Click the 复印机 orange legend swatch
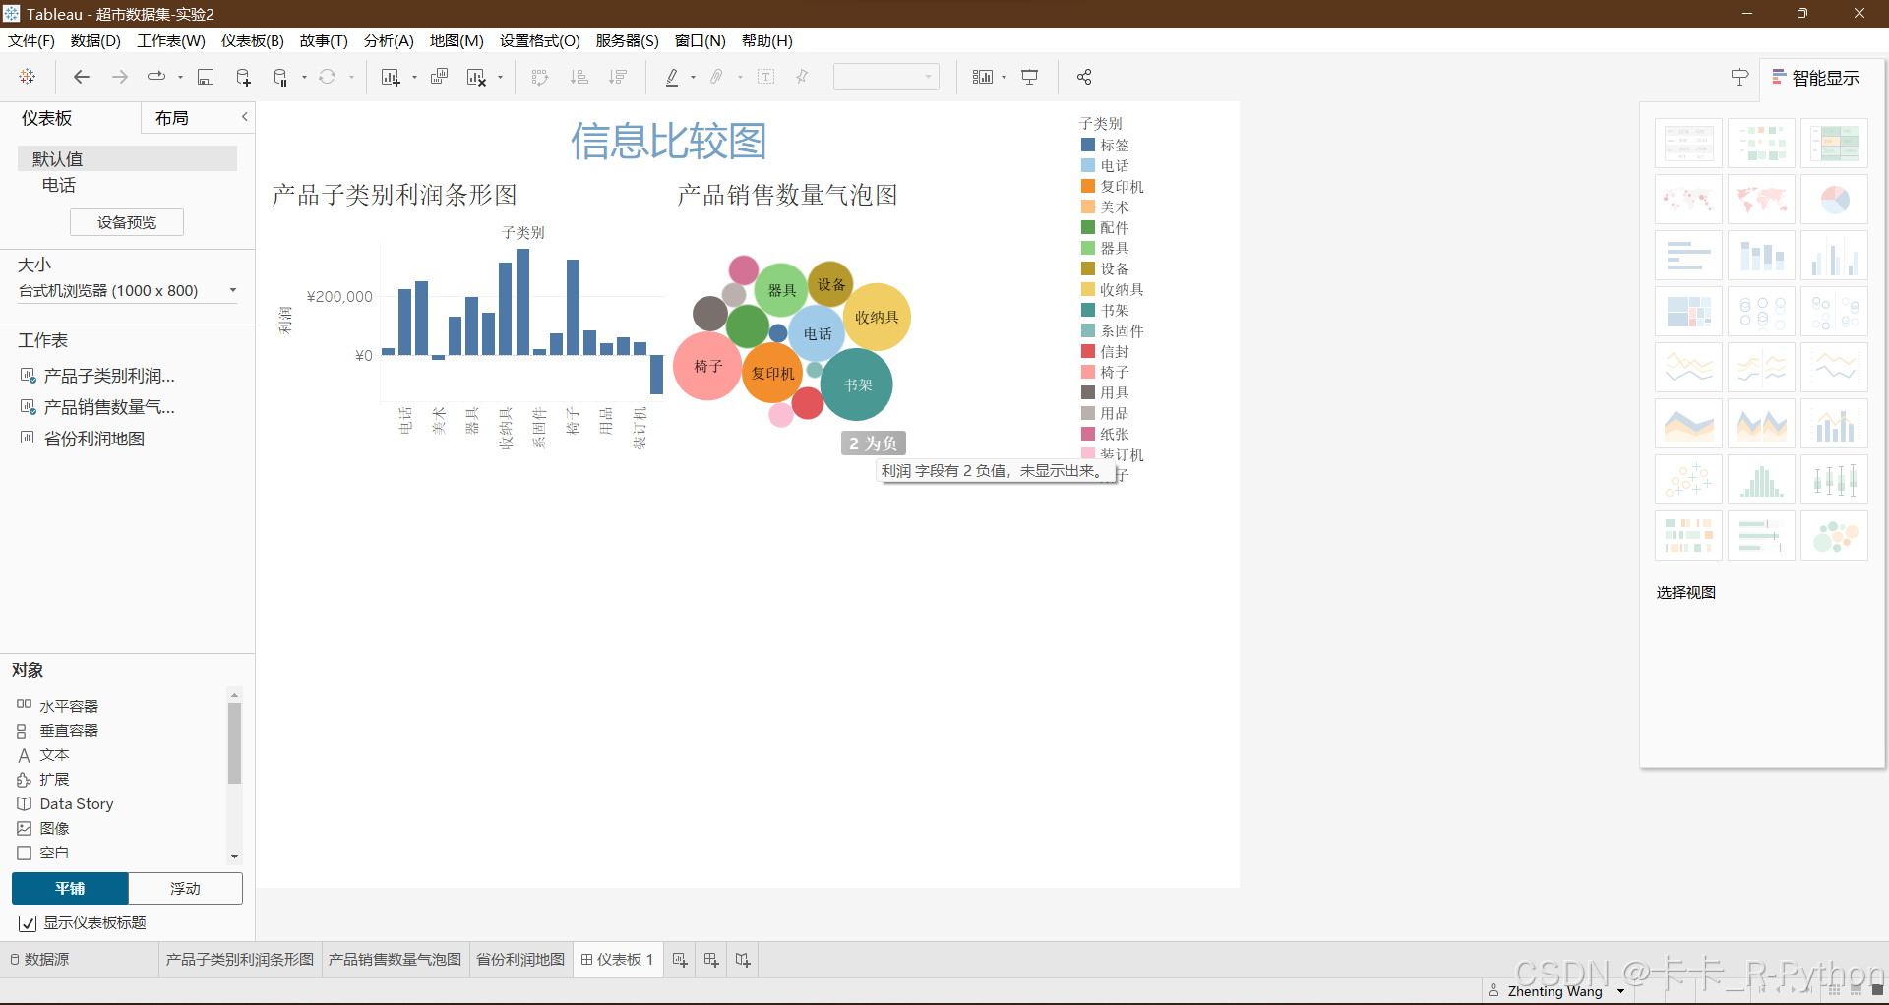 tap(1088, 186)
